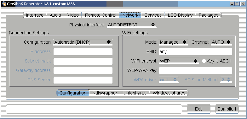Open the Services tab
The height and width of the screenshot is (119, 247).
153,15
